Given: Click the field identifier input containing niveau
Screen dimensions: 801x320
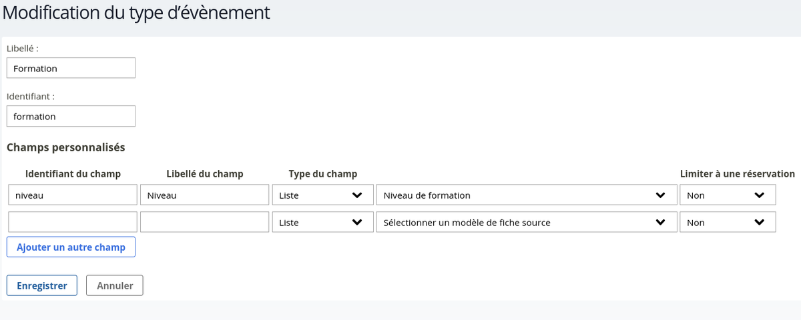Looking at the screenshot, I should [x=73, y=195].
